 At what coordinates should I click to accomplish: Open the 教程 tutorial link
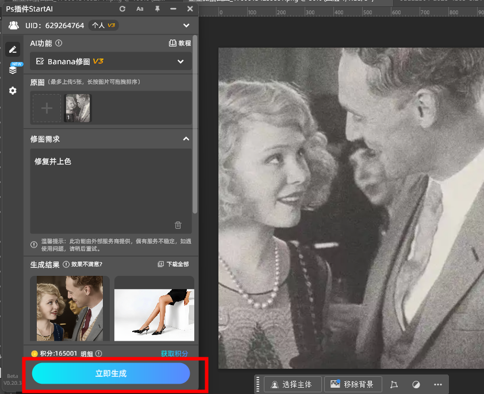click(x=179, y=43)
